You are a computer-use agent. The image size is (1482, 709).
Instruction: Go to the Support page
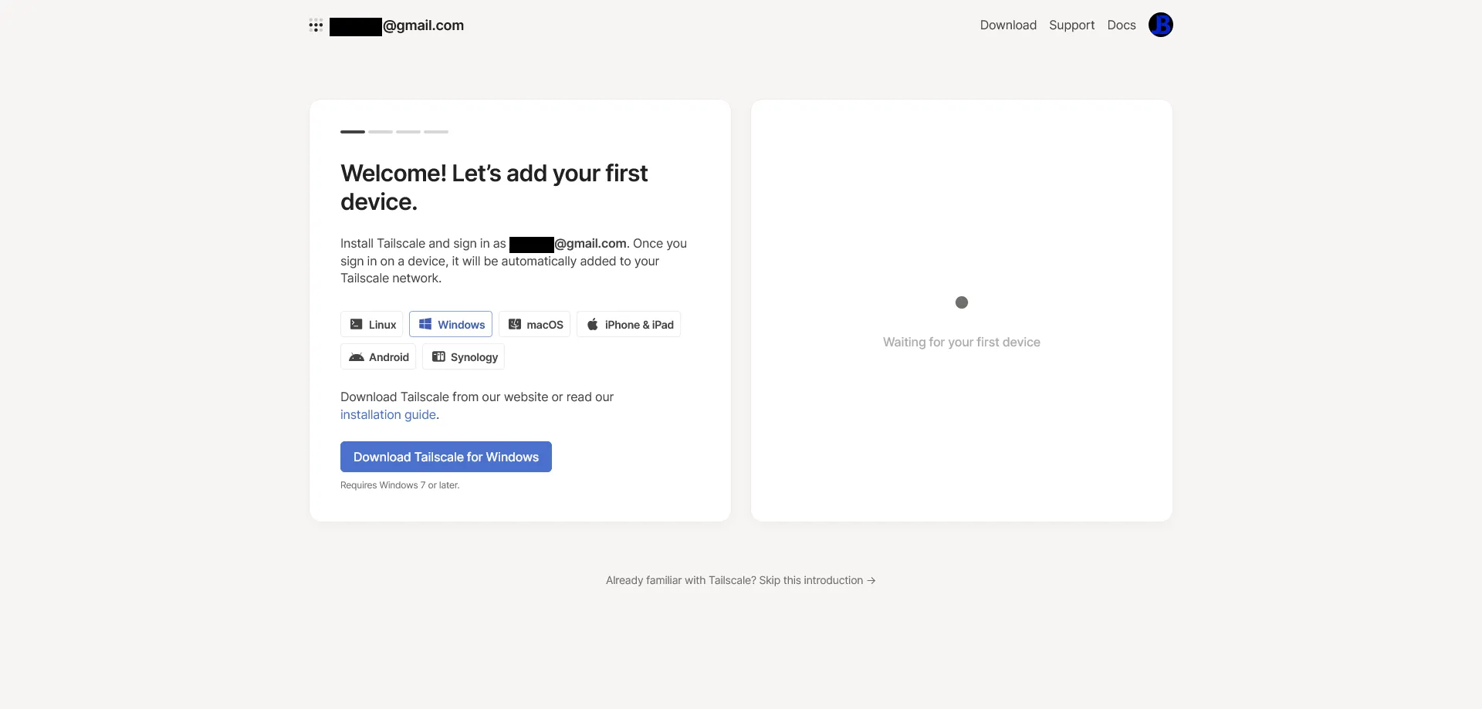pyautogui.click(x=1071, y=25)
